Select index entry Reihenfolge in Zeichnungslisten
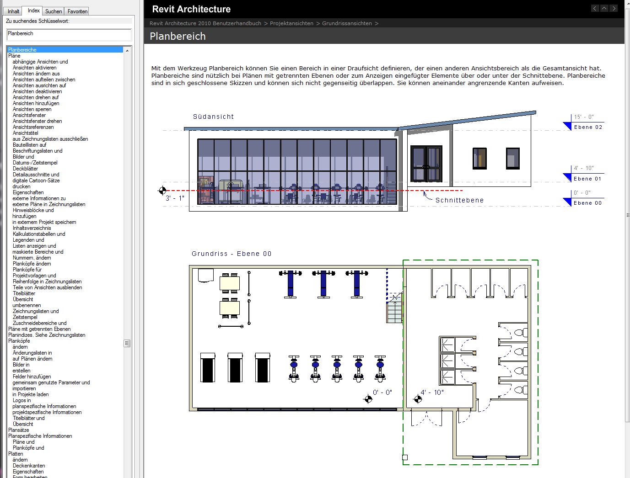This screenshot has height=478, width=630. [47, 281]
